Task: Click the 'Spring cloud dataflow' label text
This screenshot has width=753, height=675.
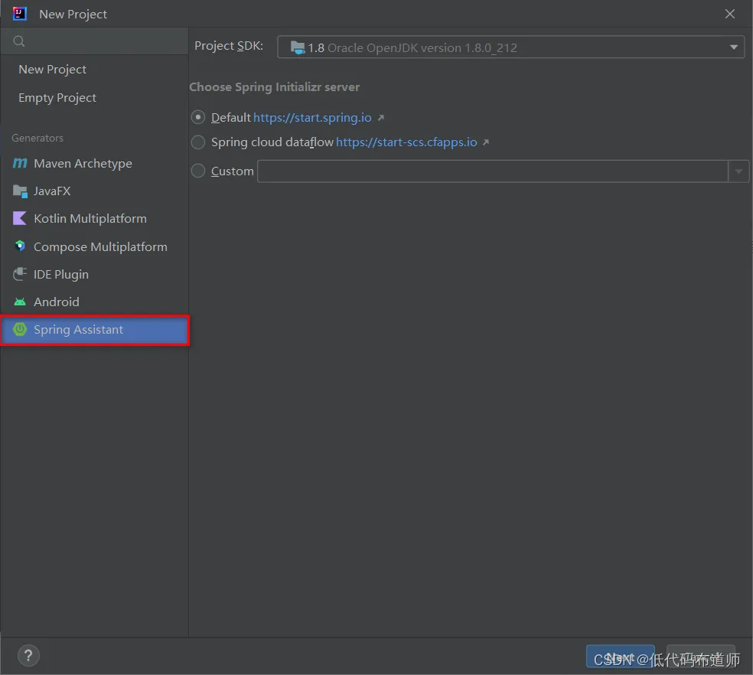Action: [272, 142]
